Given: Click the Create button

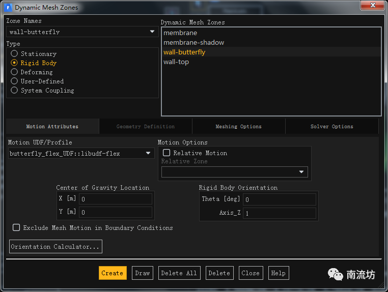Looking at the screenshot, I should [x=112, y=273].
